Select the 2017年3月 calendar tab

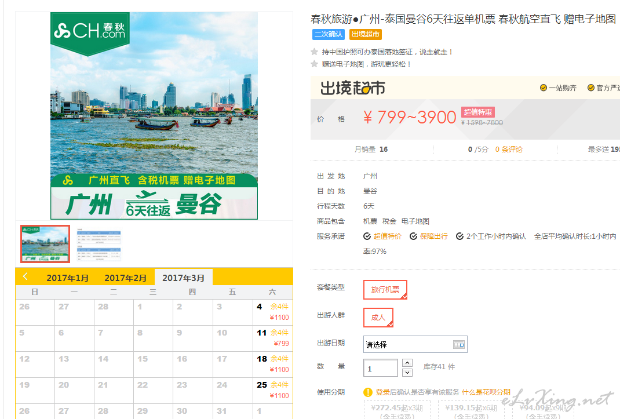(184, 278)
